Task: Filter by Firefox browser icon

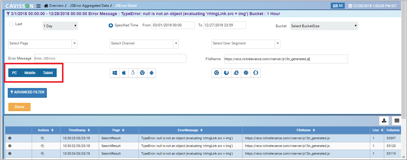Action: pyautogui.click(x=226, y=73)
